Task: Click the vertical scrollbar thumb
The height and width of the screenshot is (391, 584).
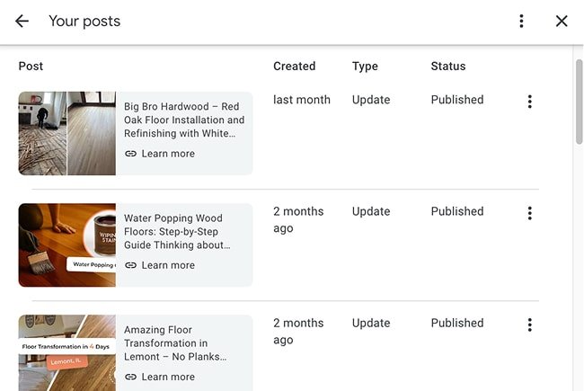Action: pyautogui.click(x=579, y=99)
